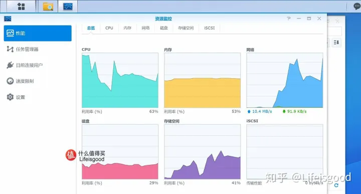Click the network traffic chart
Viewport: 361px width, 194px height.
[x=285, y=80]
